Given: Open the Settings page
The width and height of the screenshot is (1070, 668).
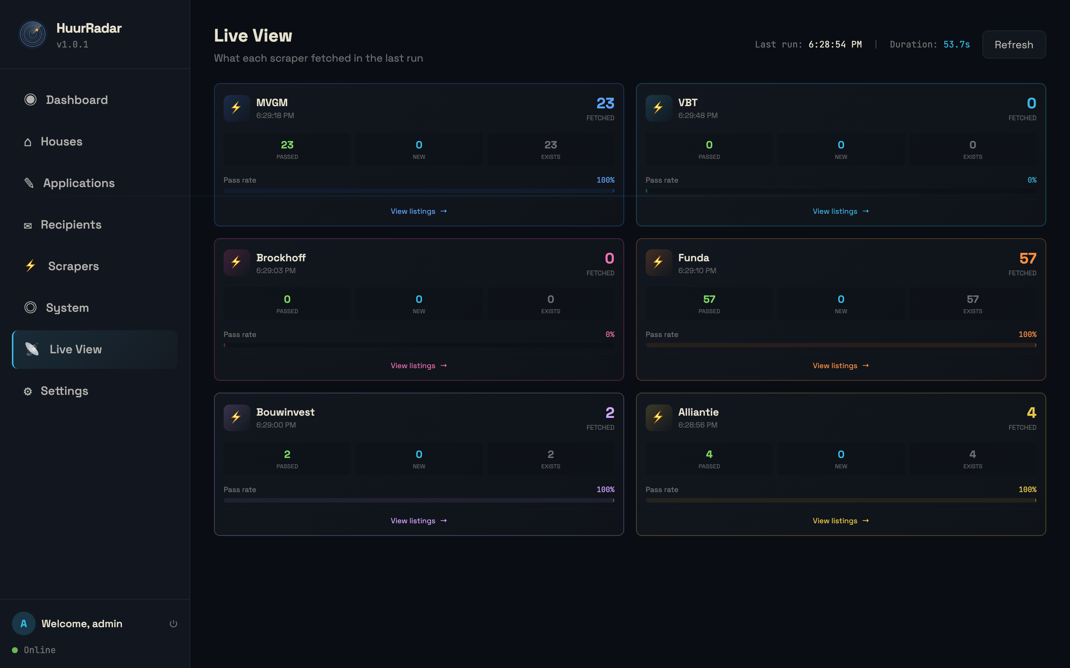Looking at the screenshot, I should (x=95, y=391).
